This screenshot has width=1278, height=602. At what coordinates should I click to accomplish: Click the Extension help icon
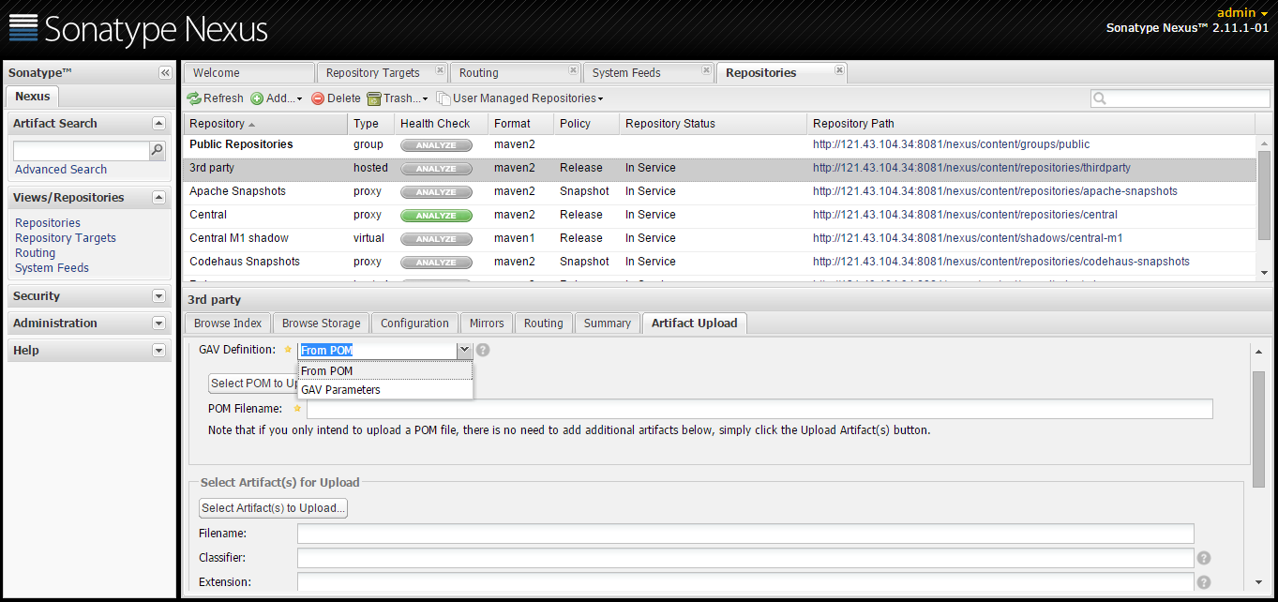click(x=1204, y=582)
